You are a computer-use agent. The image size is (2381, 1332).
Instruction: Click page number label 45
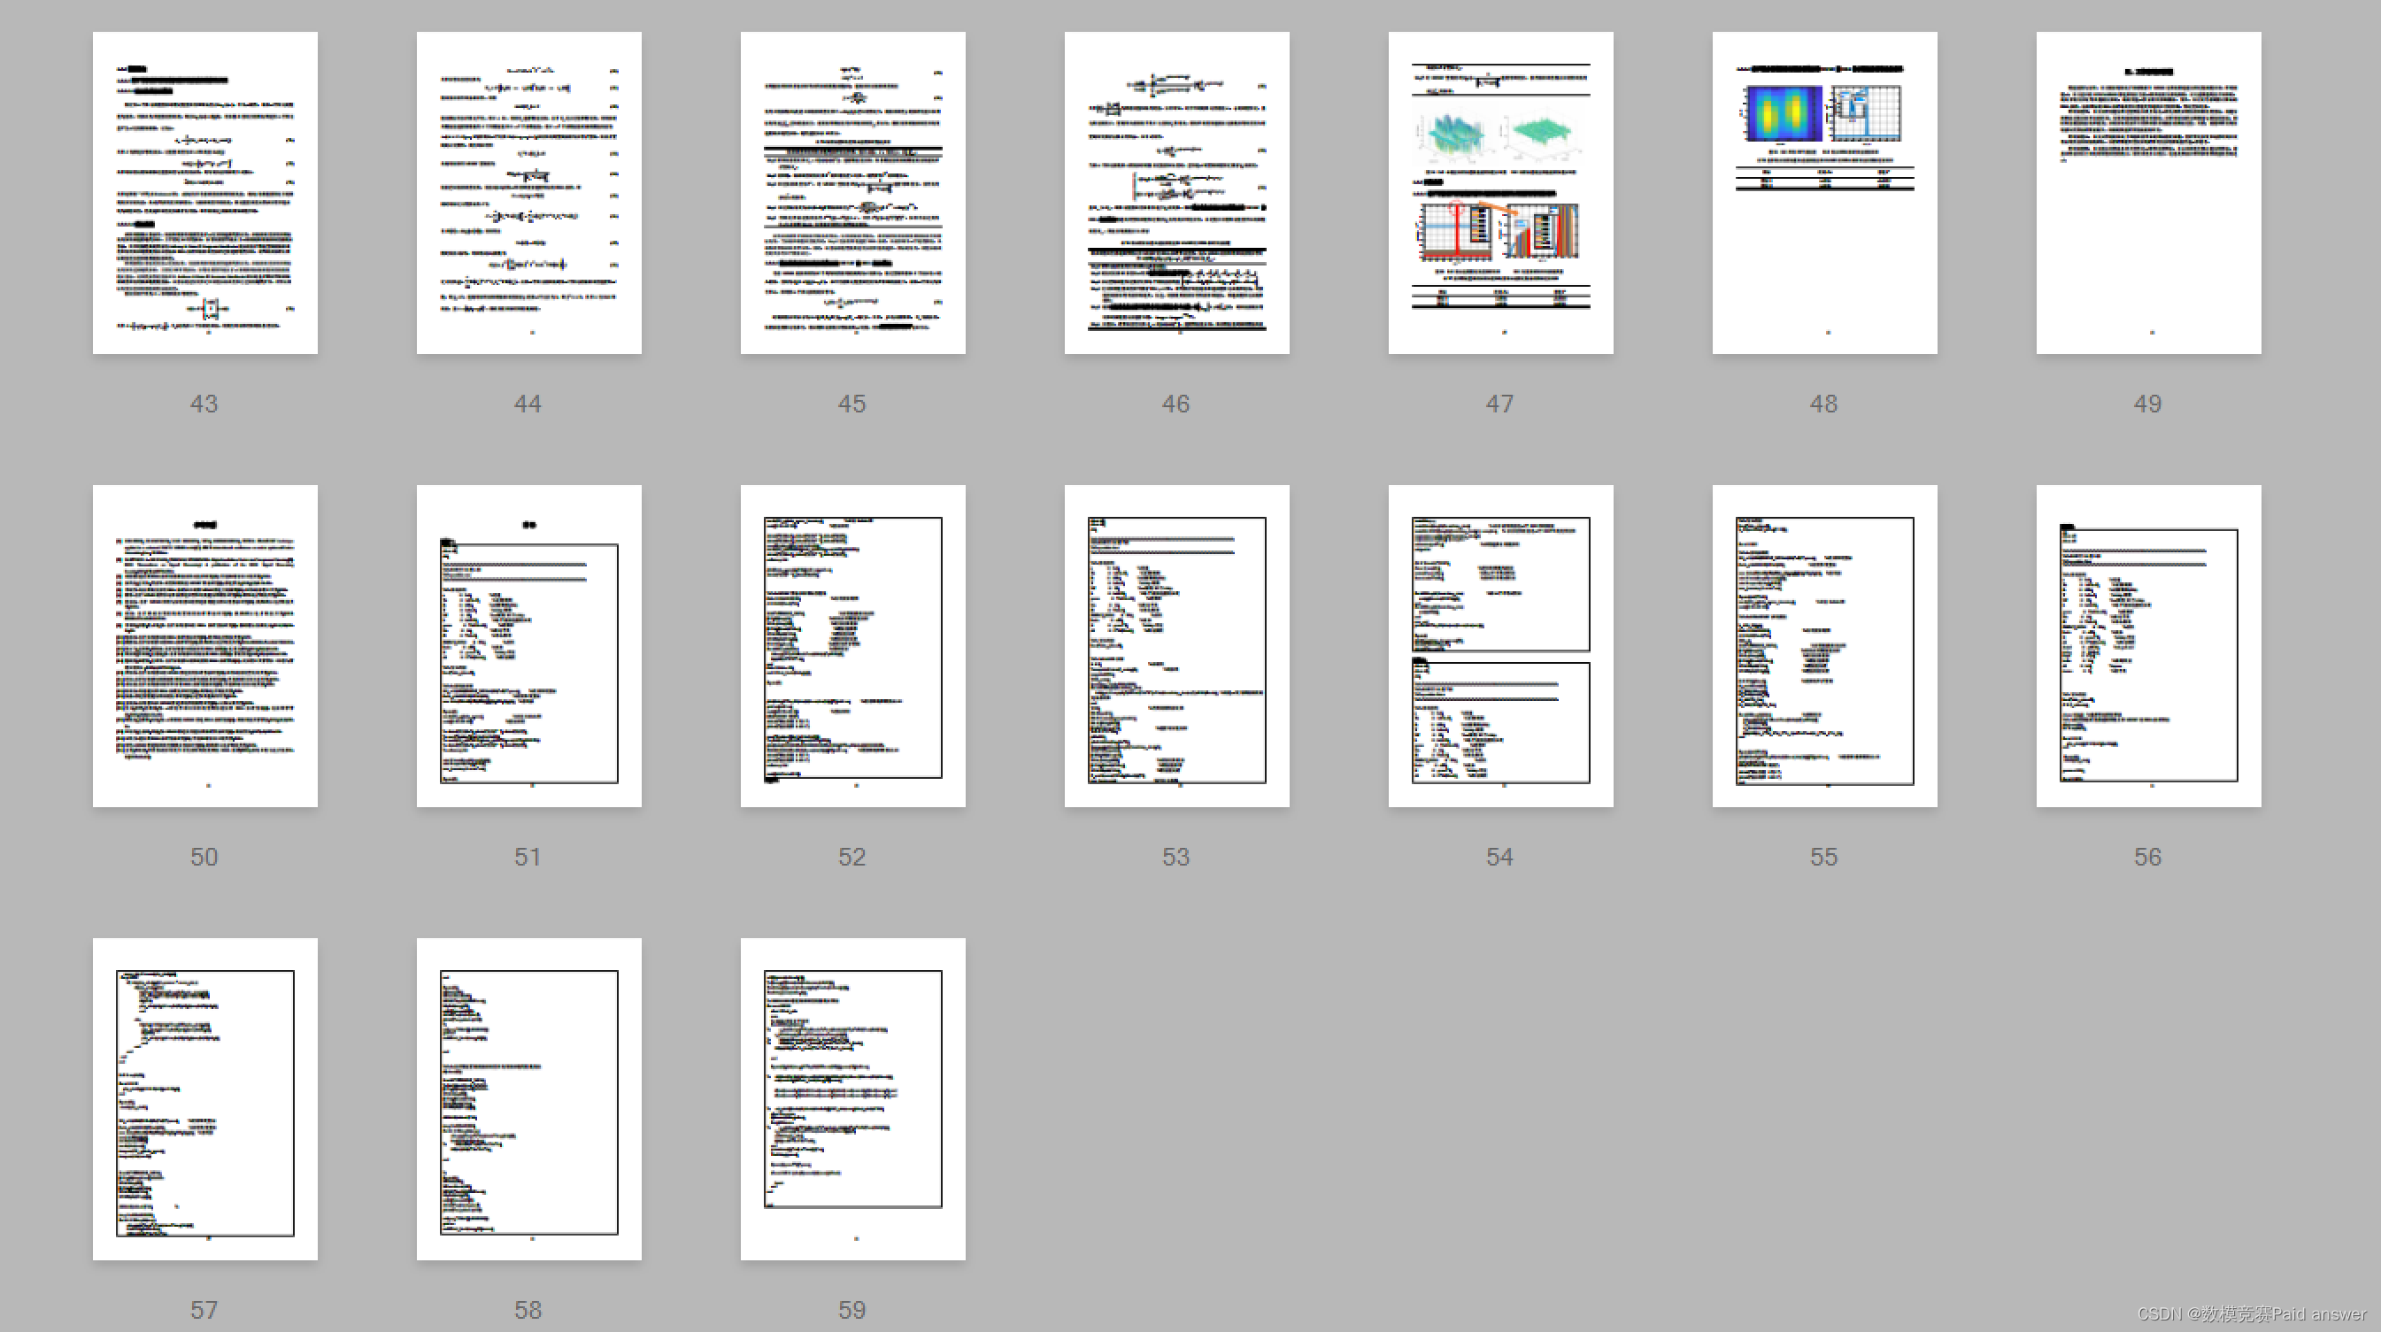click(852, 404)
